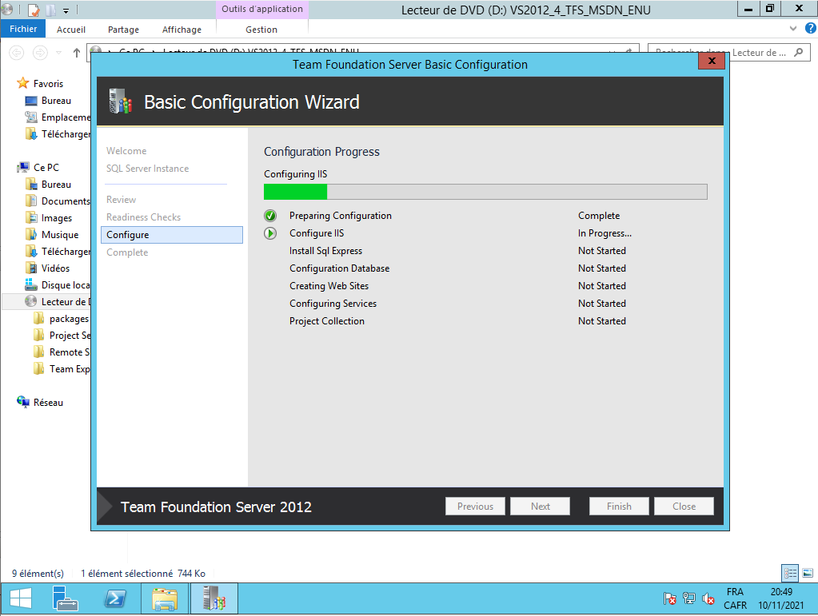Open the Windows Start button

pyautogui.click(x=20, y=598)
